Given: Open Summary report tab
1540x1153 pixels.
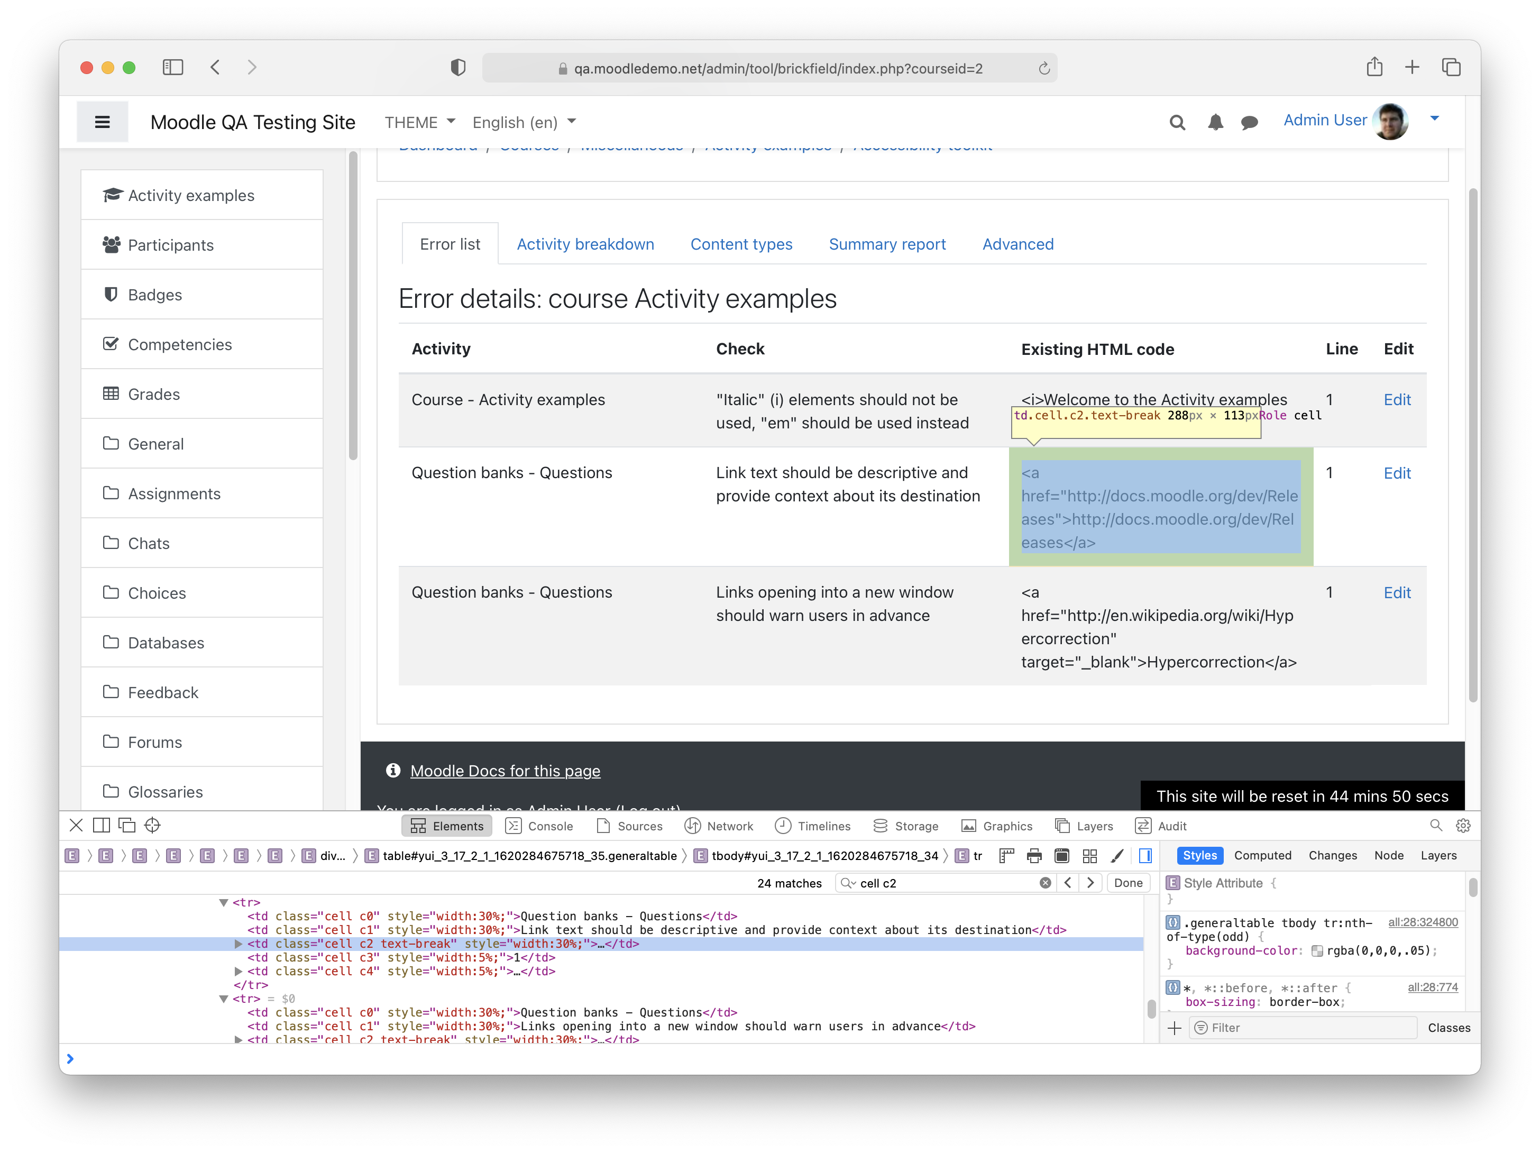Looking at the screenshot, I should click(x=887, y=244).
